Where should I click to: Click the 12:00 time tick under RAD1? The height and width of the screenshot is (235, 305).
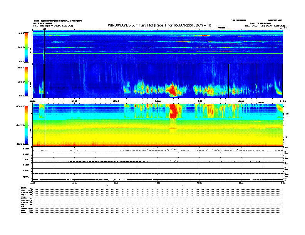tap(158, 101)
